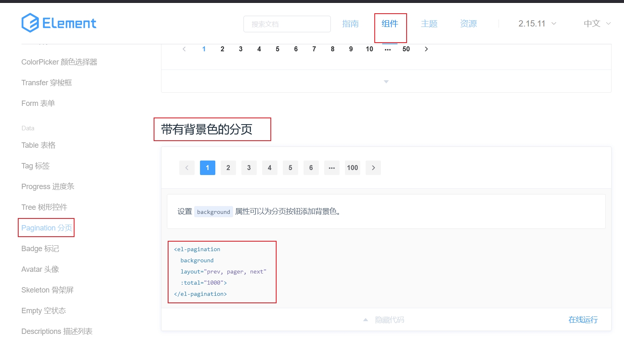Open the 中文 language dropdown
The height and width of the screenshot is (343, 624).
point(597,24)
